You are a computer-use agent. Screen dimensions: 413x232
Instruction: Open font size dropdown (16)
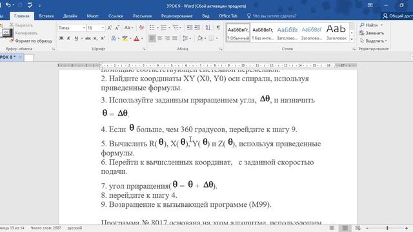click(x=103, y=28)
